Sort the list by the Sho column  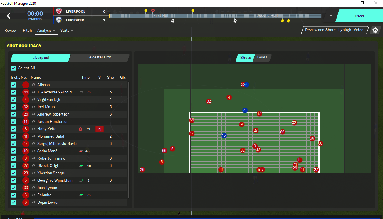pos(110,78)
